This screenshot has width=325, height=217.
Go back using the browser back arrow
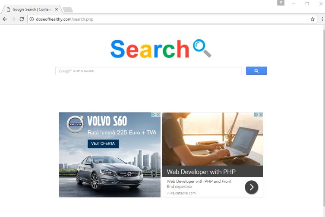[5, 19]
